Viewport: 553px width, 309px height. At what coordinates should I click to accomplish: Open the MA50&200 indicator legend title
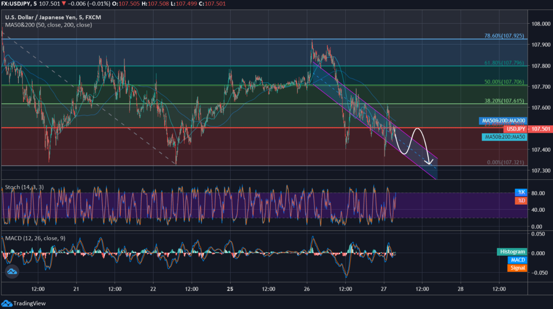(x=48, y=25)
